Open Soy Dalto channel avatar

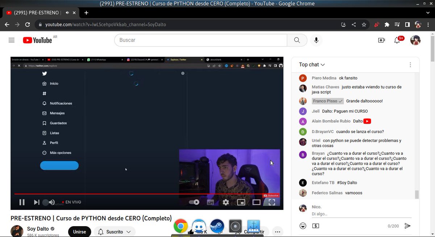point(17,231)
